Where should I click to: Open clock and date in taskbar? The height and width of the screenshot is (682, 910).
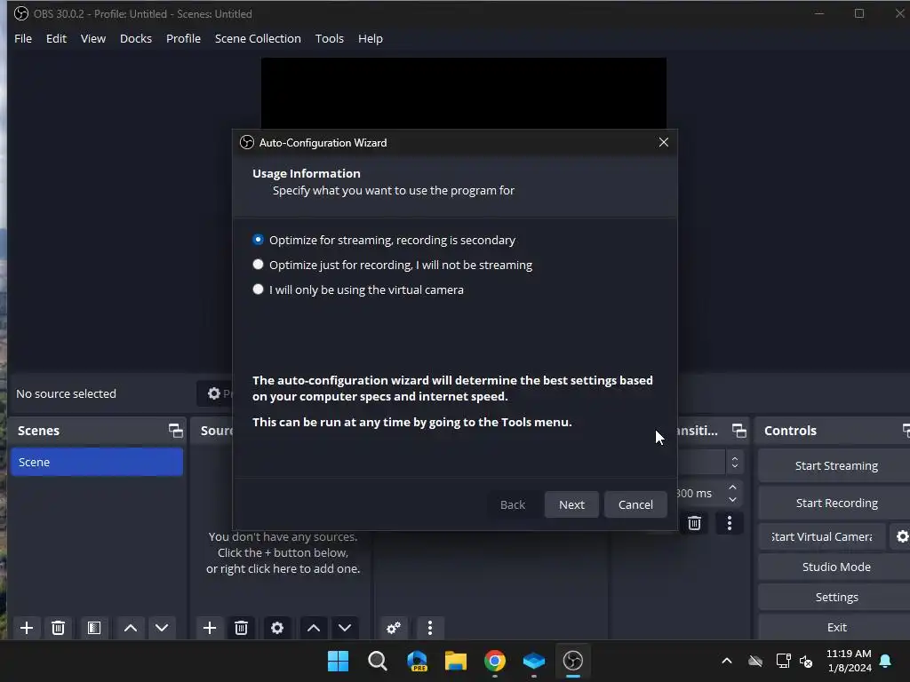(849, 661)
